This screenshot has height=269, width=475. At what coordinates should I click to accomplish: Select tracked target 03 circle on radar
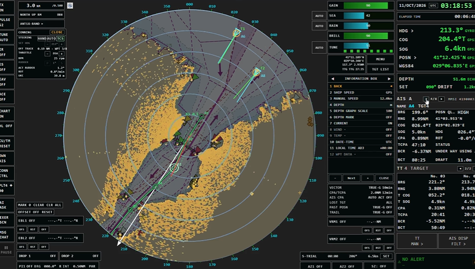[174, 168]
